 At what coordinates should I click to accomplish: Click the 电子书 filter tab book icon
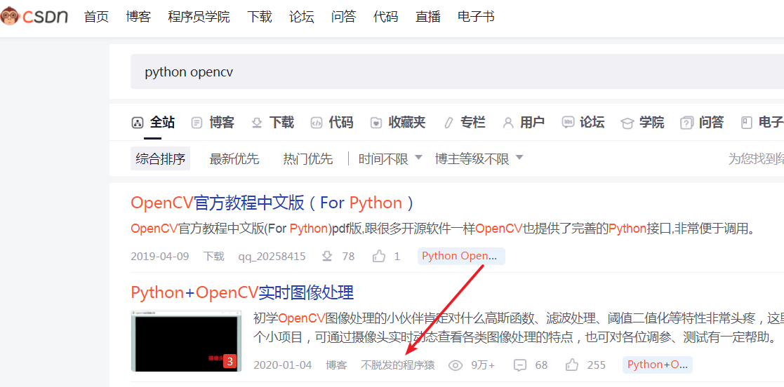pos(747,123)
